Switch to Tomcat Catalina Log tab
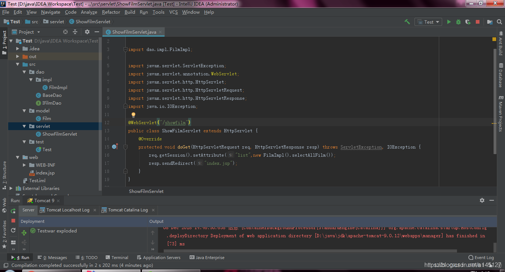505x272 pixels. point(128,210)
